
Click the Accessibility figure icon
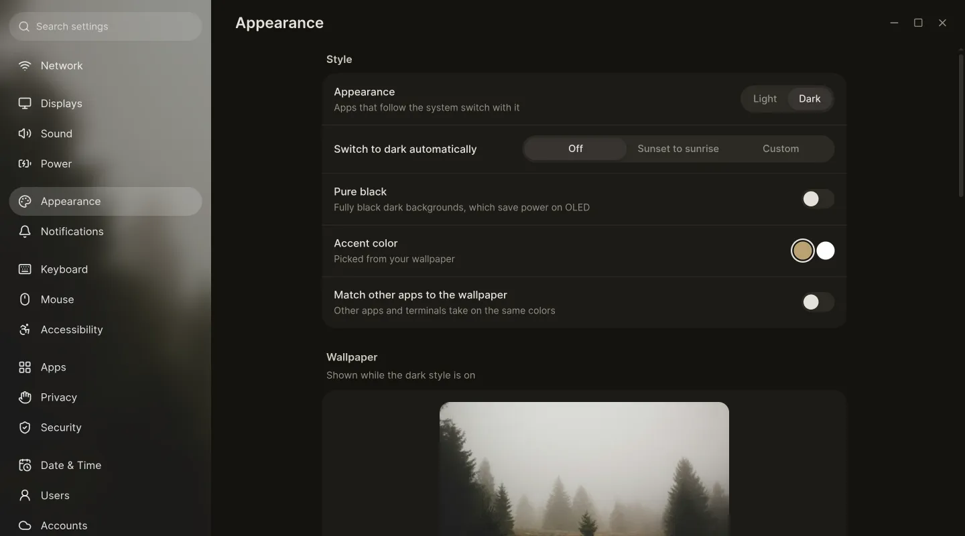[25, 330]
